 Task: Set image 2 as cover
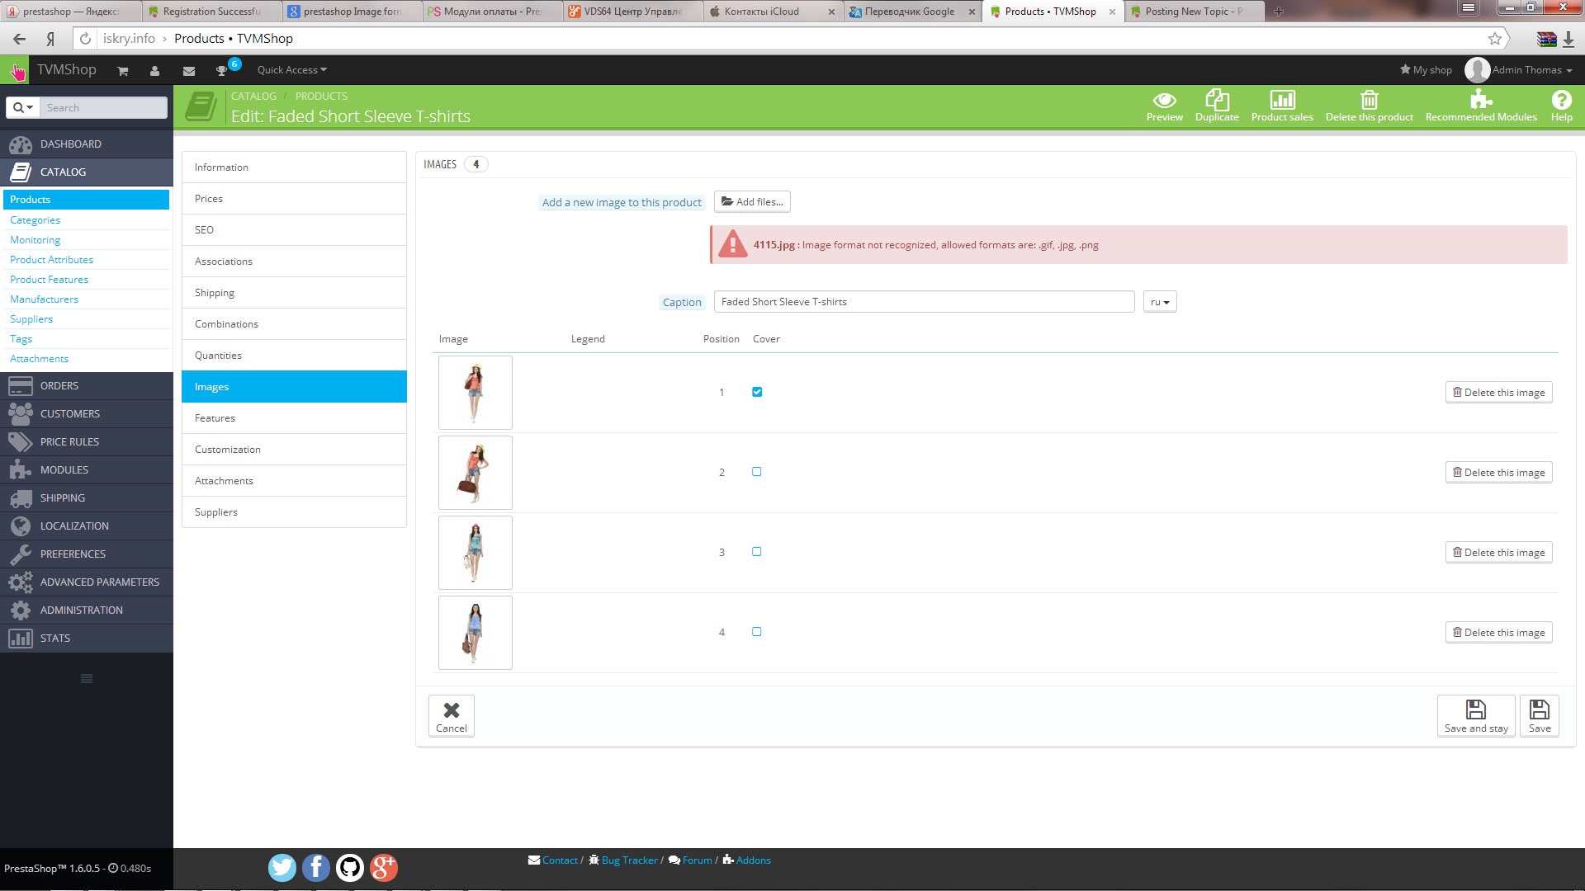[x=757, y=472]
